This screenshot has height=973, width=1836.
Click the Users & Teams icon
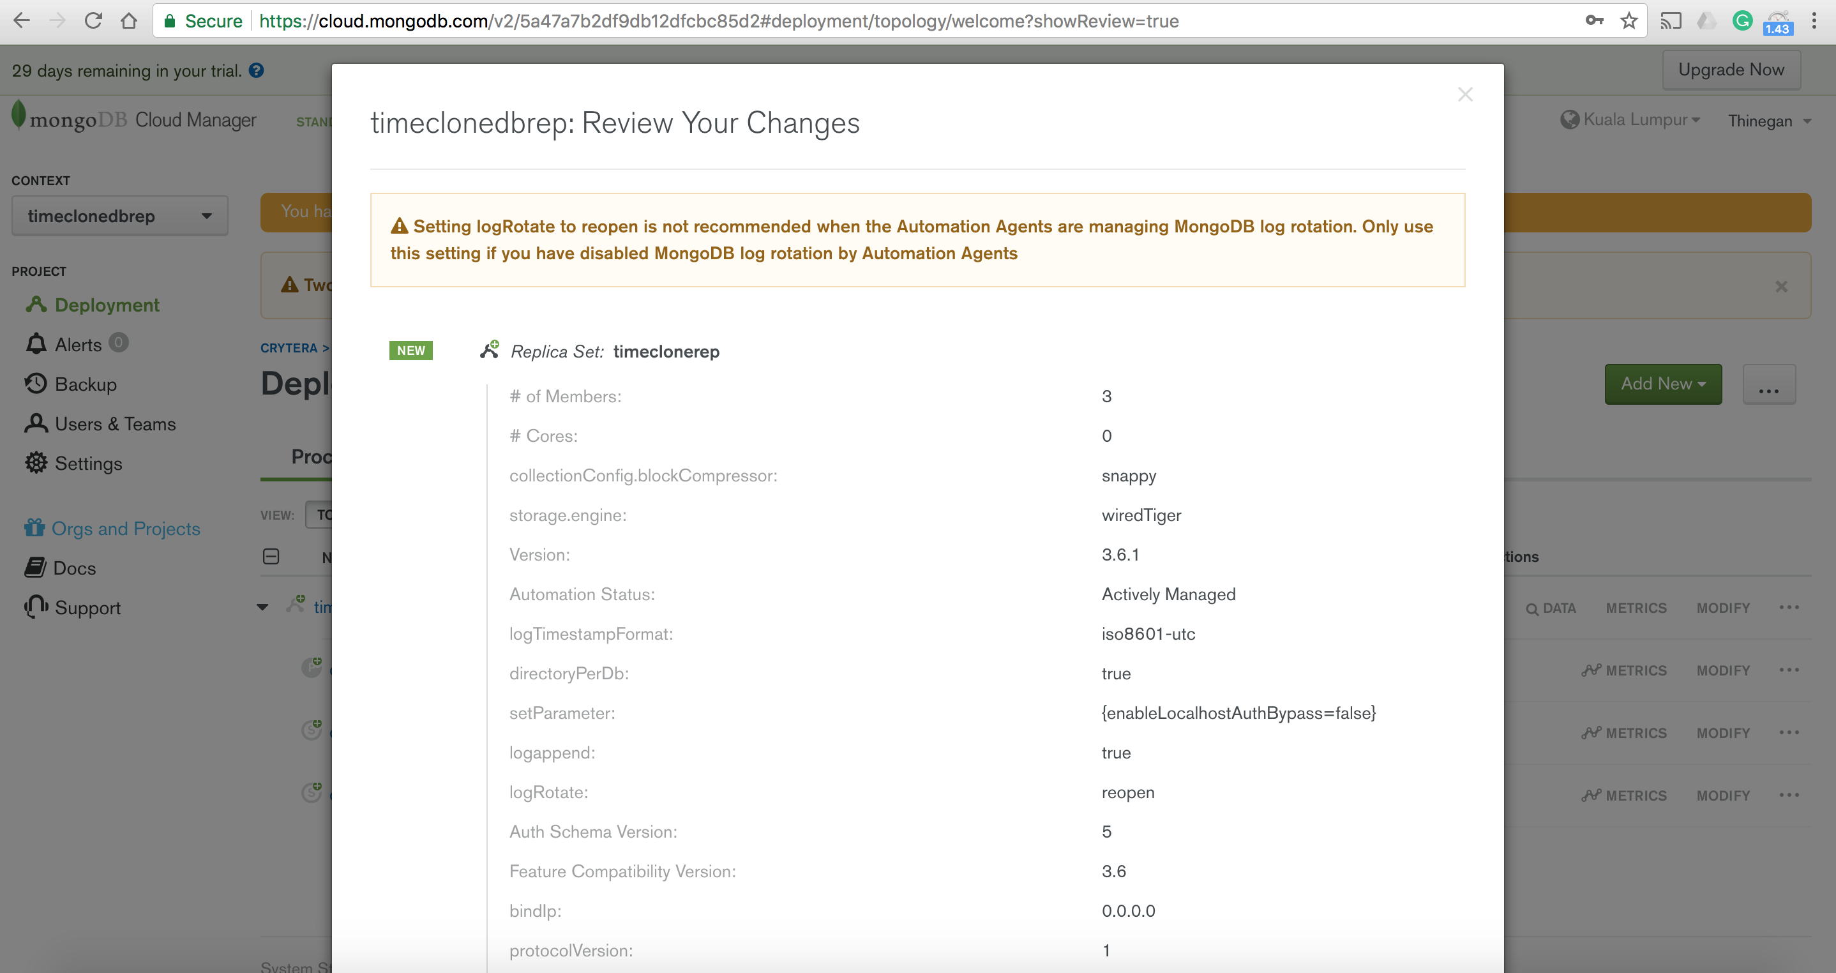click(x=36, y=423)
